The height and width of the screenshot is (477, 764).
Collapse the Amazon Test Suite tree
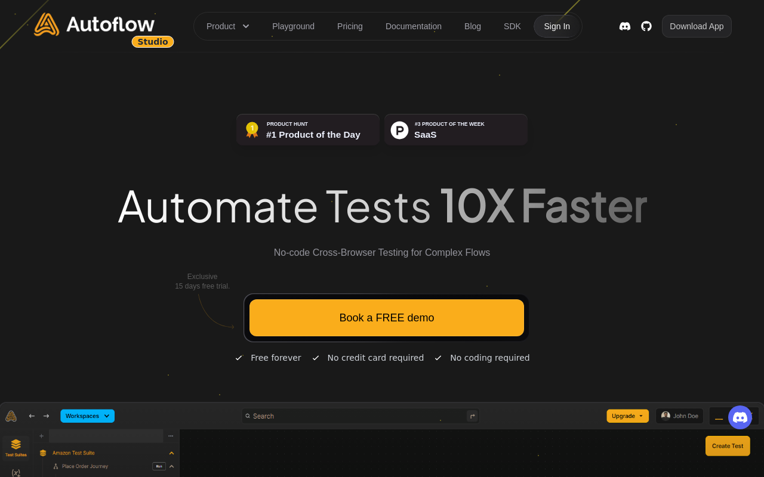click(x=171, y=453)
